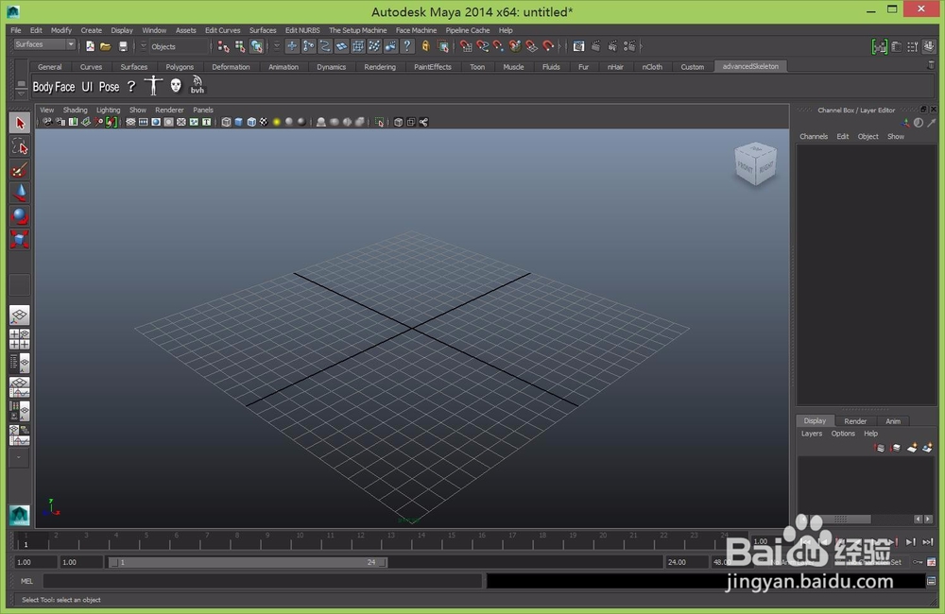945x614 pixels.
Task: Toggle the viewport grid display icon
Action: click(130, 122)
